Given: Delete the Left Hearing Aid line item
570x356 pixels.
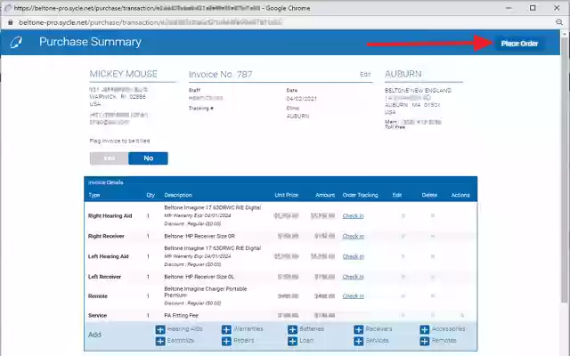Looking at the screenshot, I should 433,256.
